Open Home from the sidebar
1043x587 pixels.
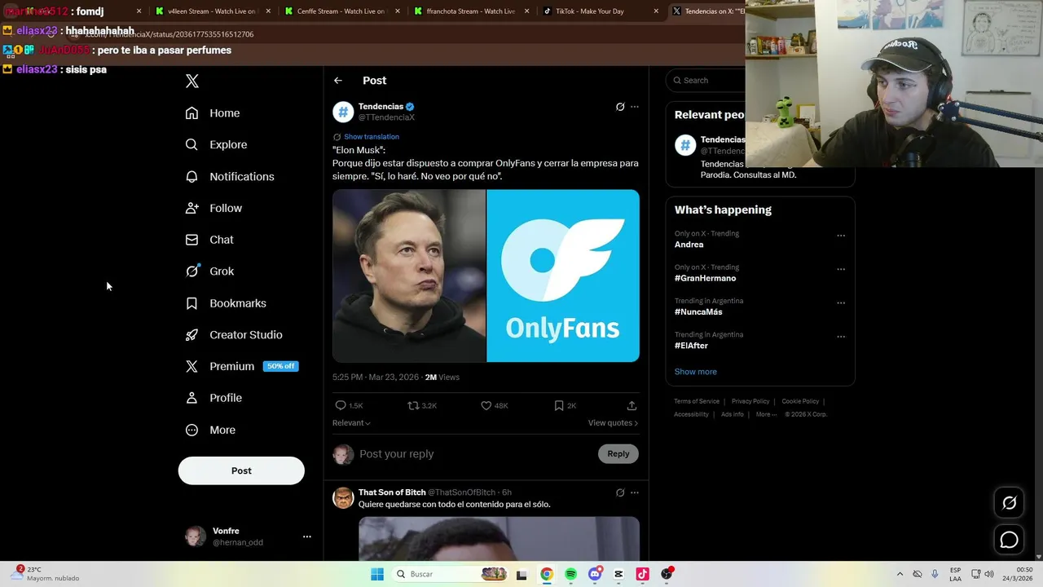click(x=213, y=113)
